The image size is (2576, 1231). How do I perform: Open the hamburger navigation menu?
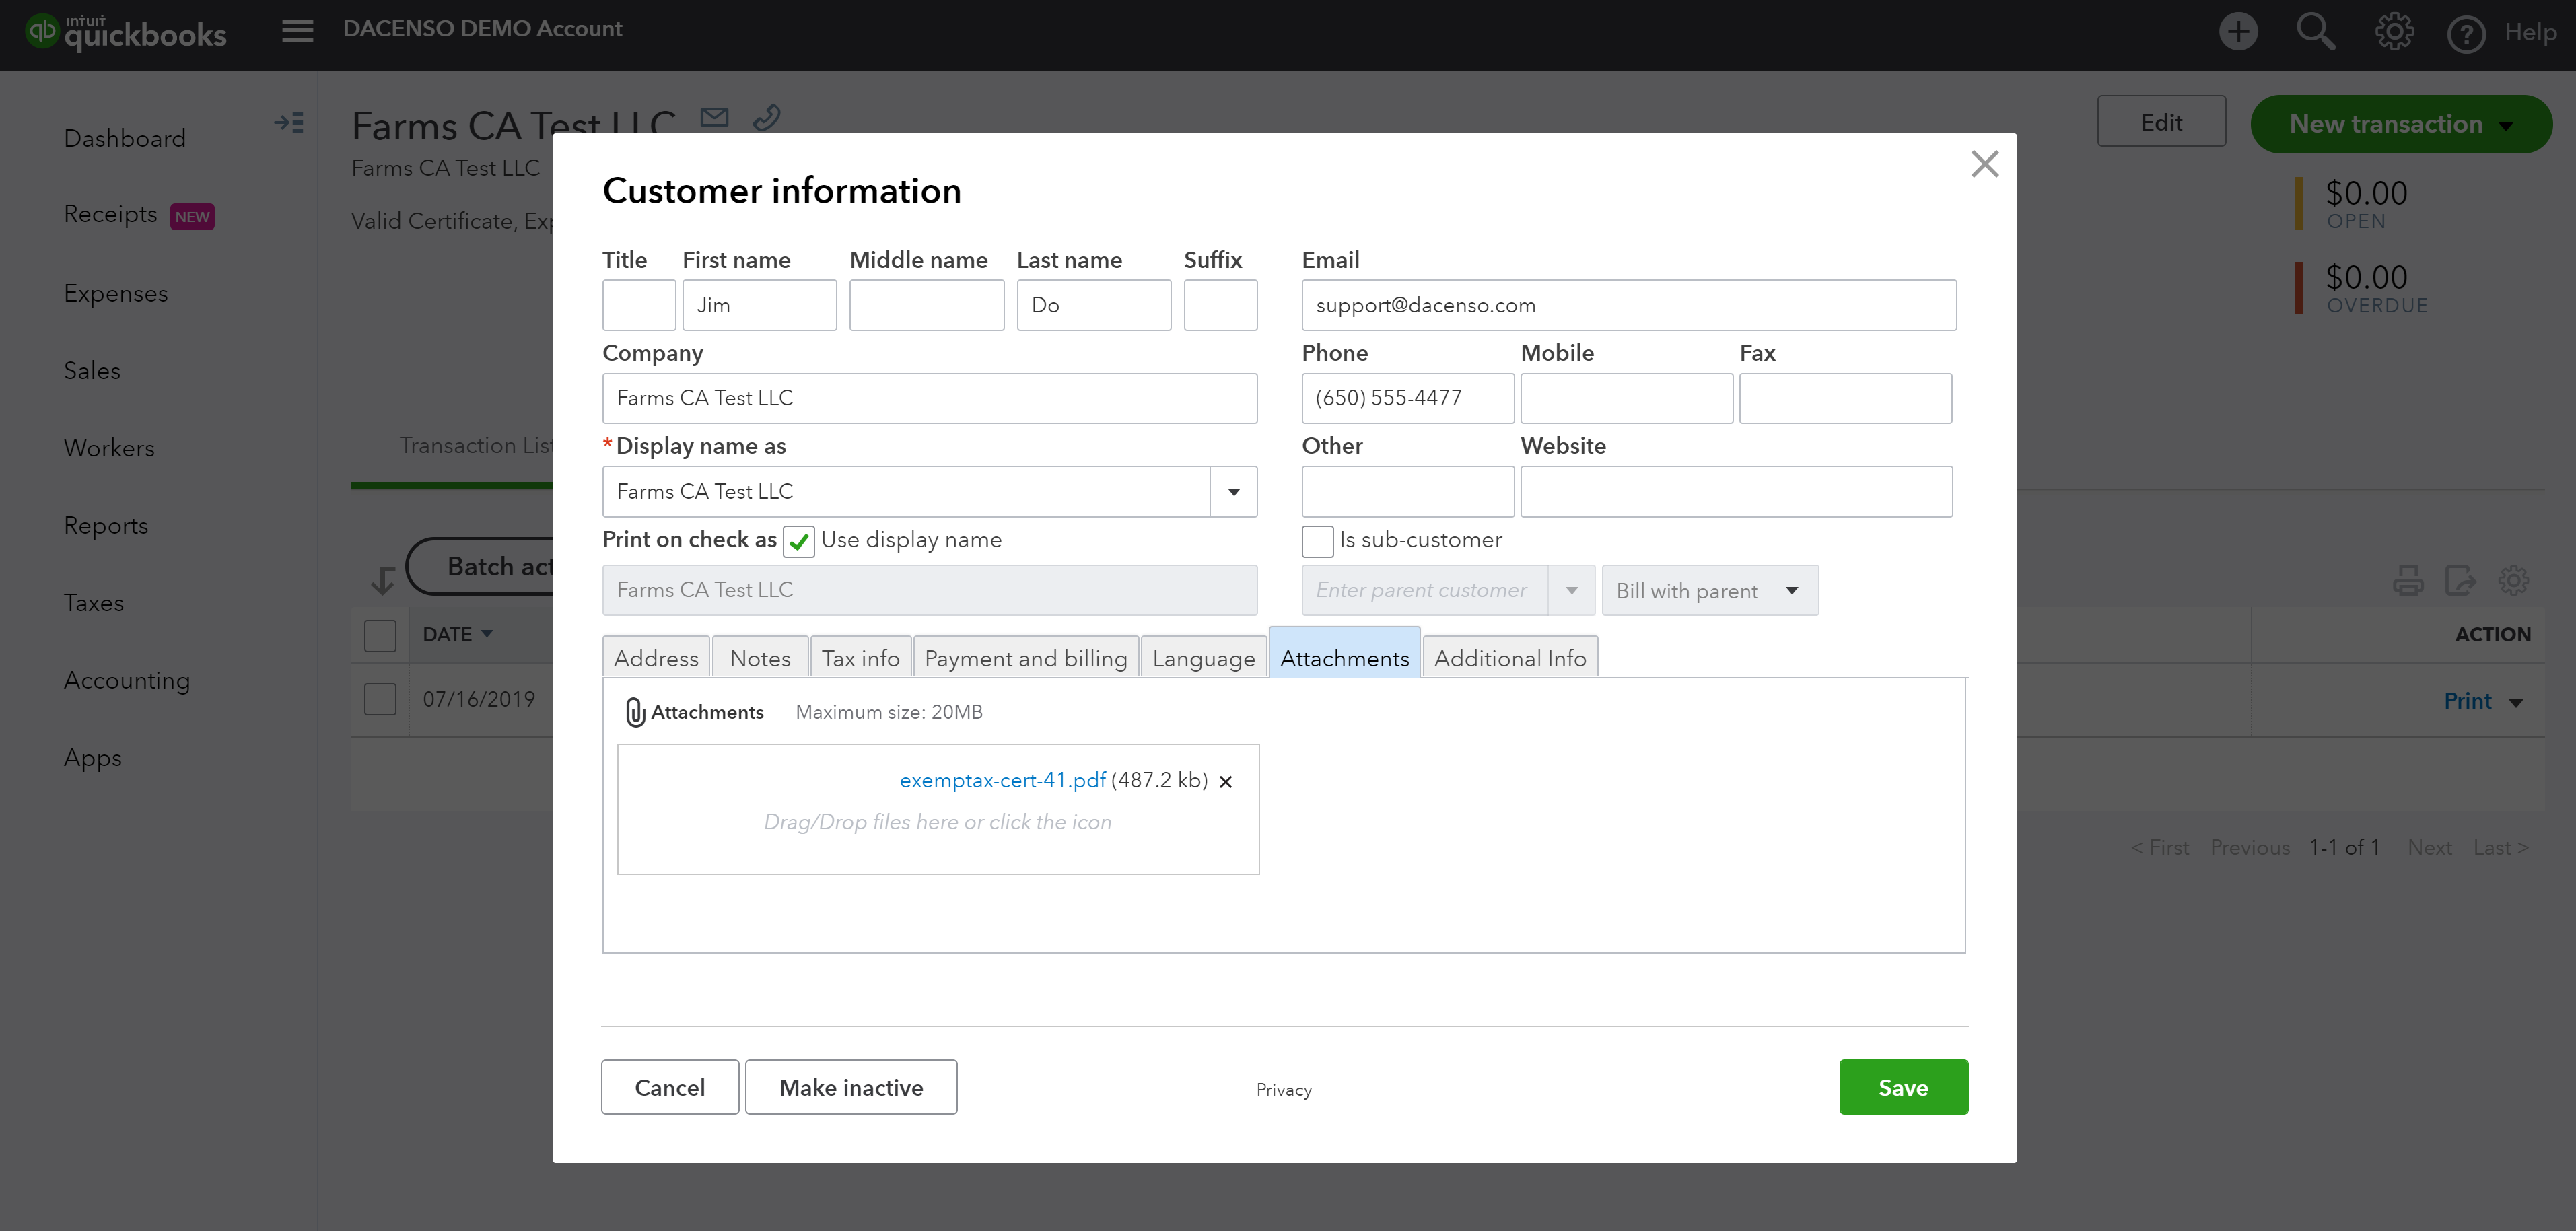click(297, 30)
